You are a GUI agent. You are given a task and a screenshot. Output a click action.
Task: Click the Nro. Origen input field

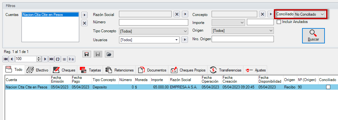click(243, 39)
